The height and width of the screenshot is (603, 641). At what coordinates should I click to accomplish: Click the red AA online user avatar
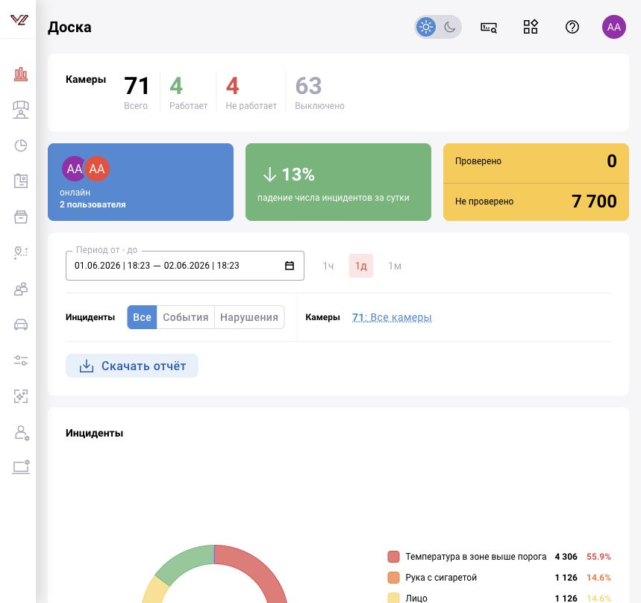click(97, 169)
